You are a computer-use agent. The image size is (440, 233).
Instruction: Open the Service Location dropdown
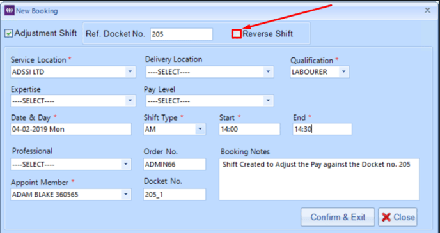pyautogui.click(x=130, y=71)
